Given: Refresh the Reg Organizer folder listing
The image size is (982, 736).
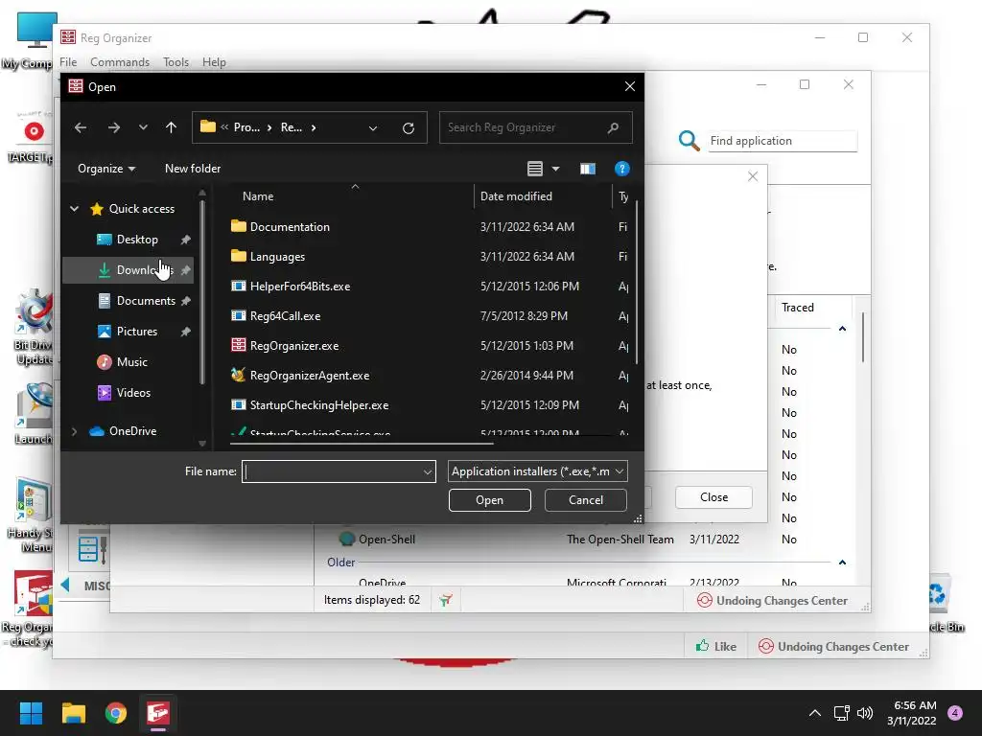Looking at the screenshot, I should (409, 127).
